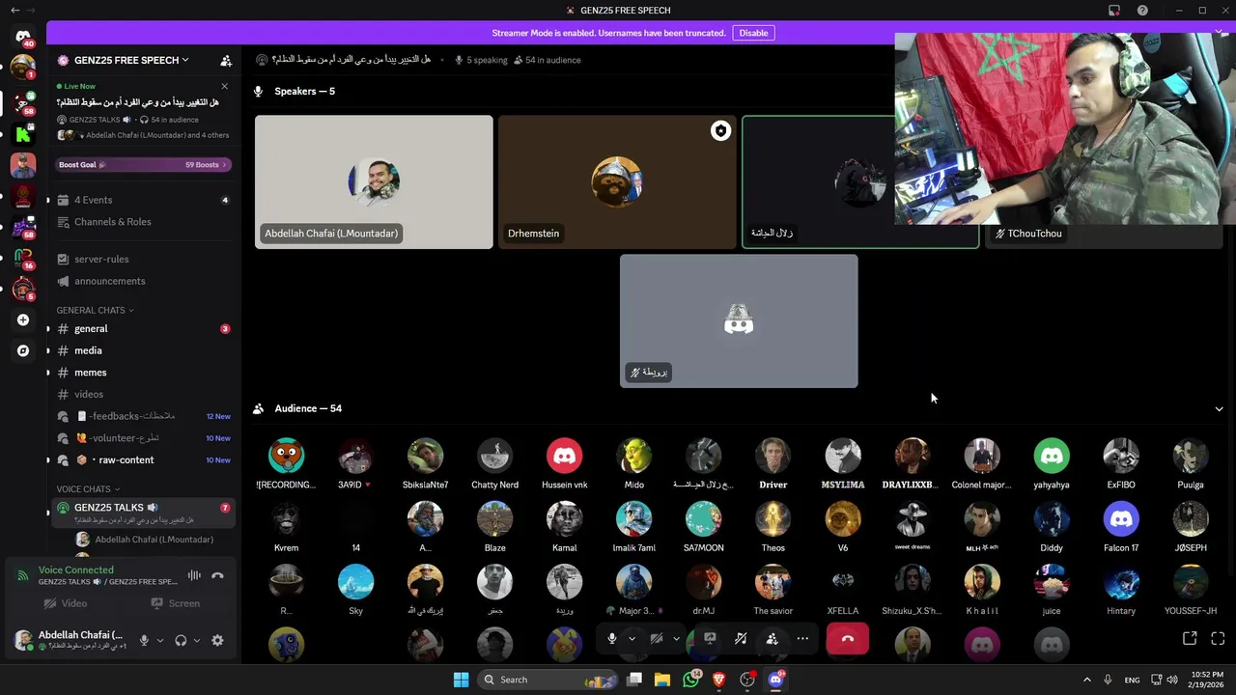1236x695 pixels.
Task: Open Channels & Roles
Action: (x=143, y=222)
